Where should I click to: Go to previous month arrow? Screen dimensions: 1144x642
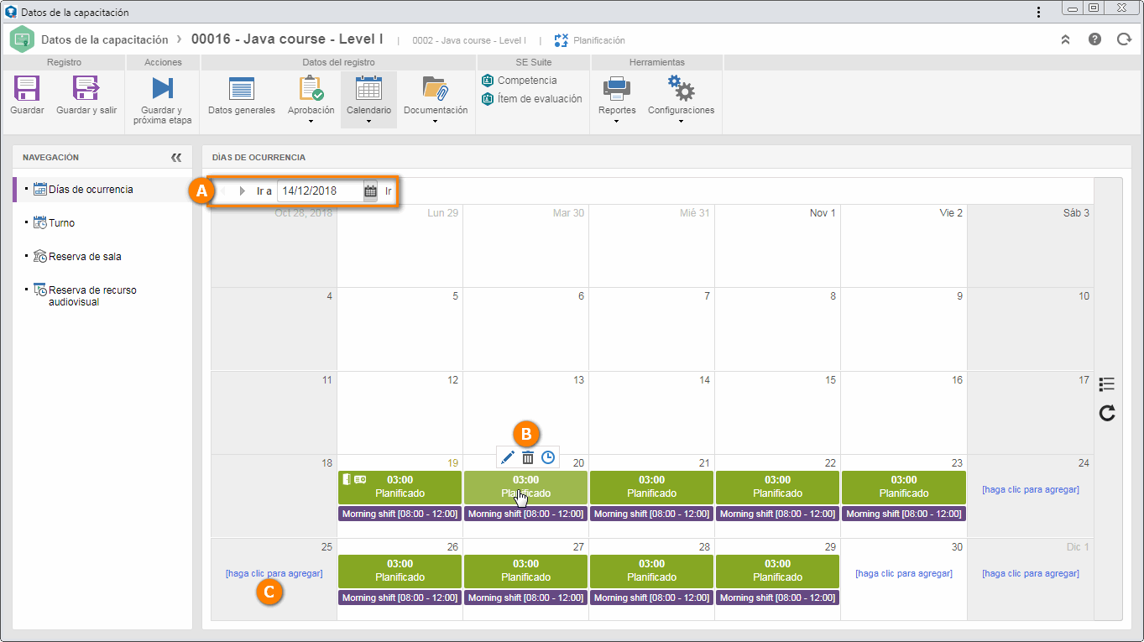tap(224, 191)
